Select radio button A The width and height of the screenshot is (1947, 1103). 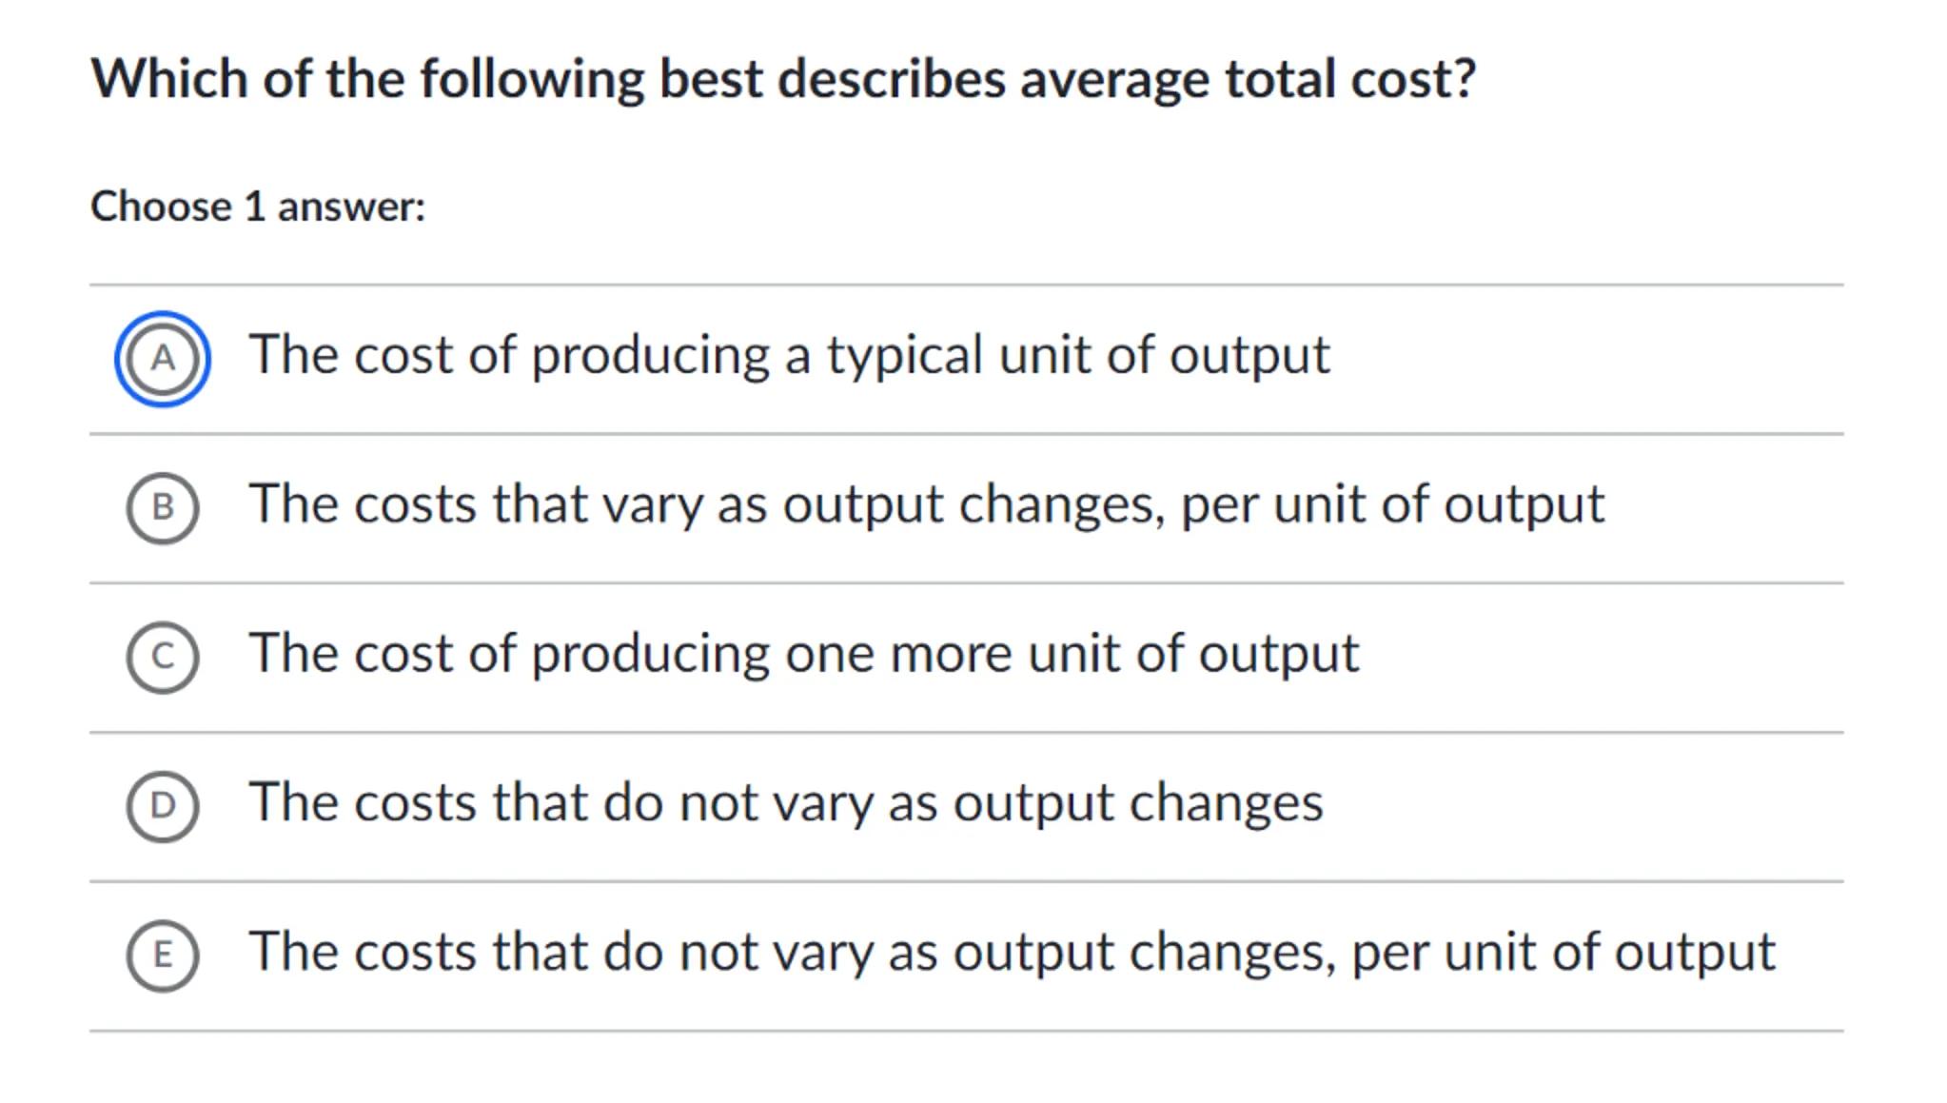click(x=163, y=359)
